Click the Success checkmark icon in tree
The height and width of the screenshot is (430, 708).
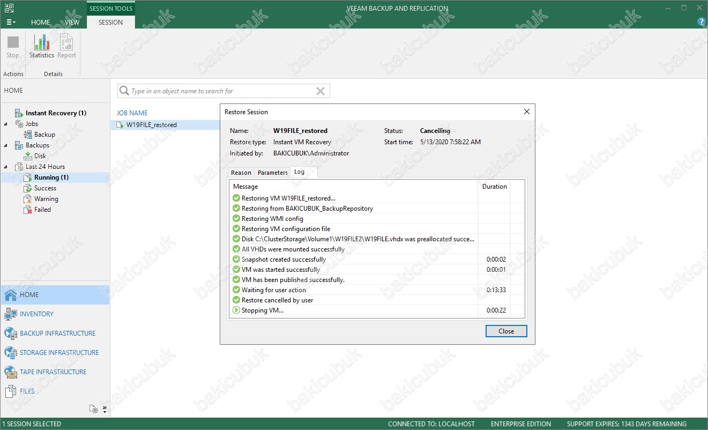pos(28,188)
